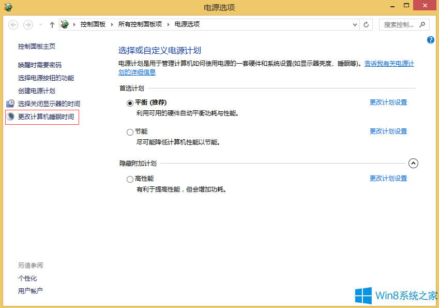Open 选择关闭显示器的时间 link
Image resolution: width=439 pixels, height=308 pixels.
click(49, 104)
